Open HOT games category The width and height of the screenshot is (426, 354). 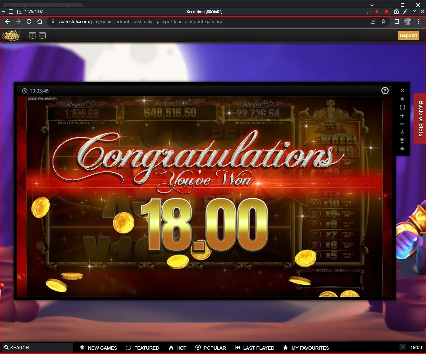click(x=177, y=348)
